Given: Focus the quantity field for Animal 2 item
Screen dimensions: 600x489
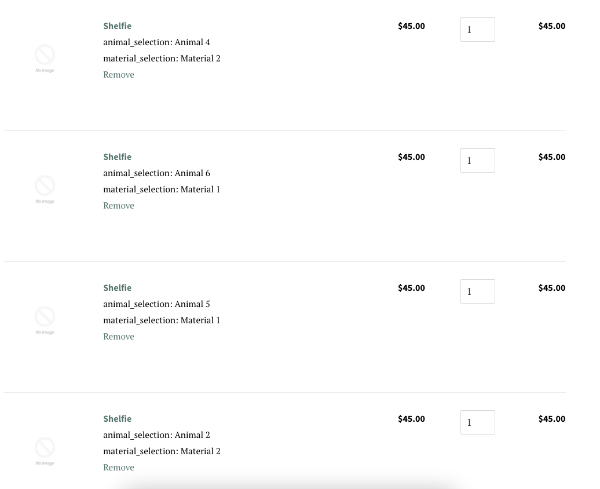Looking at the screenshot, I should click(477, 422).
